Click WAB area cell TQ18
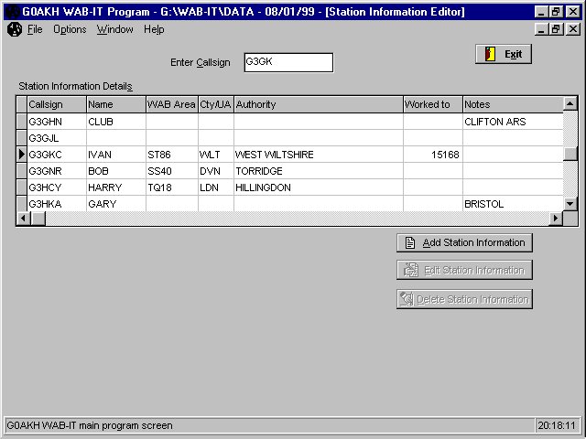 click(x=172, y=187)
